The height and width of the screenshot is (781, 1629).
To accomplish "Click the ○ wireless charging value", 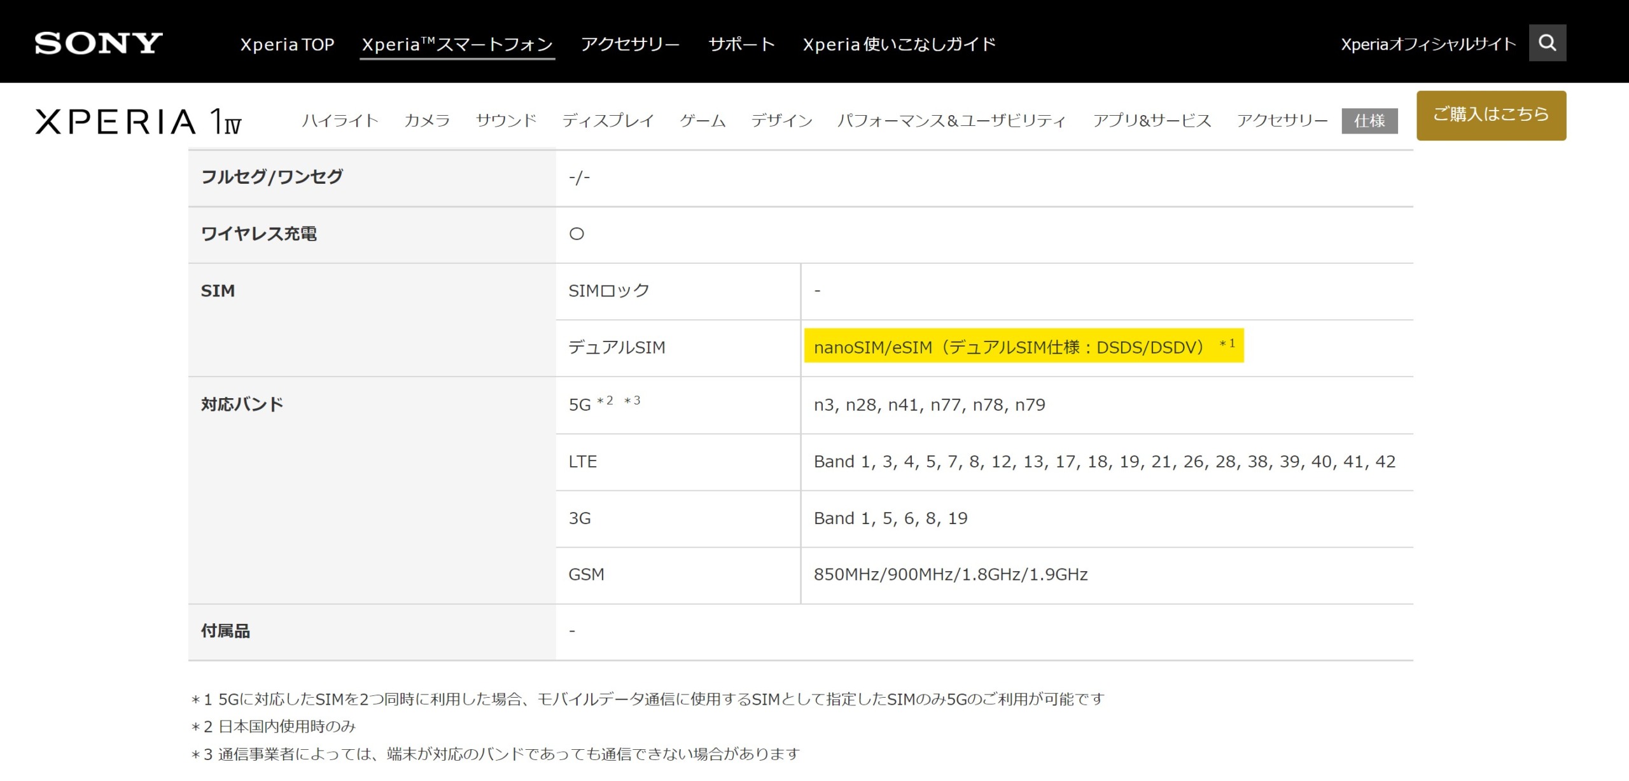I will click(577, 234).
